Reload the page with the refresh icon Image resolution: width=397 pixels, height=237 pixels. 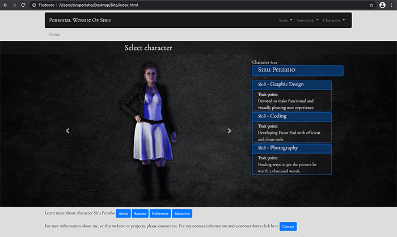point(22,5)
